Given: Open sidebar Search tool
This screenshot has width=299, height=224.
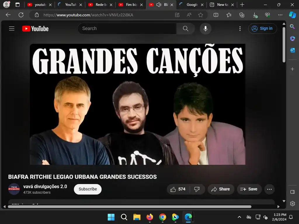Looking at the screenshot, I should (x=292, y=27).
